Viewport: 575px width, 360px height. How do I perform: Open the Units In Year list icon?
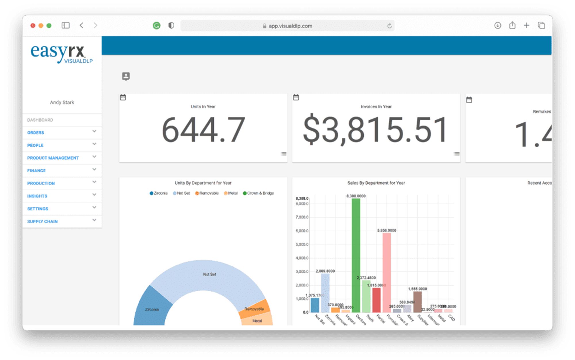coord(283,154)
